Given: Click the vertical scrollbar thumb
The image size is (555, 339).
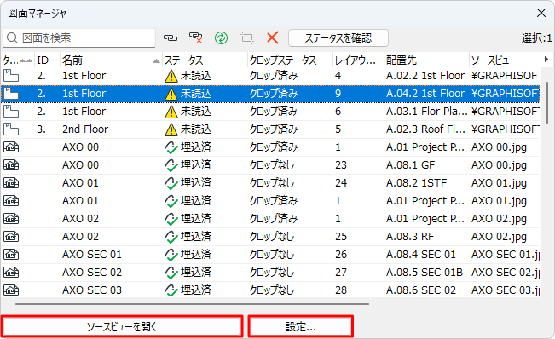Looking at the screenshot, I should [x=547, y=102].
